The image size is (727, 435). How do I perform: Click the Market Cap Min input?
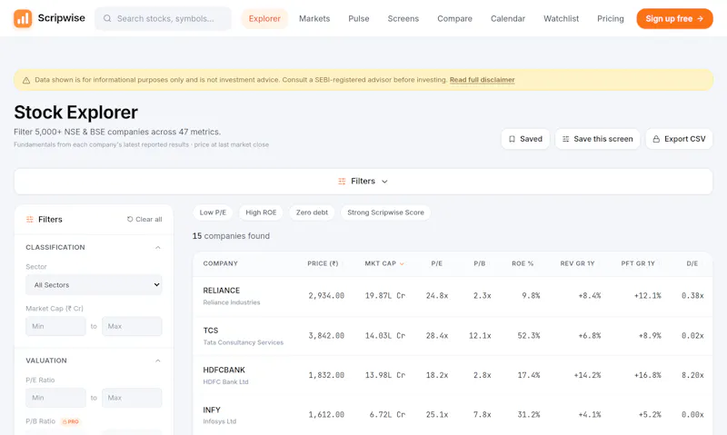pyautogui.click(x=55, y=326)
